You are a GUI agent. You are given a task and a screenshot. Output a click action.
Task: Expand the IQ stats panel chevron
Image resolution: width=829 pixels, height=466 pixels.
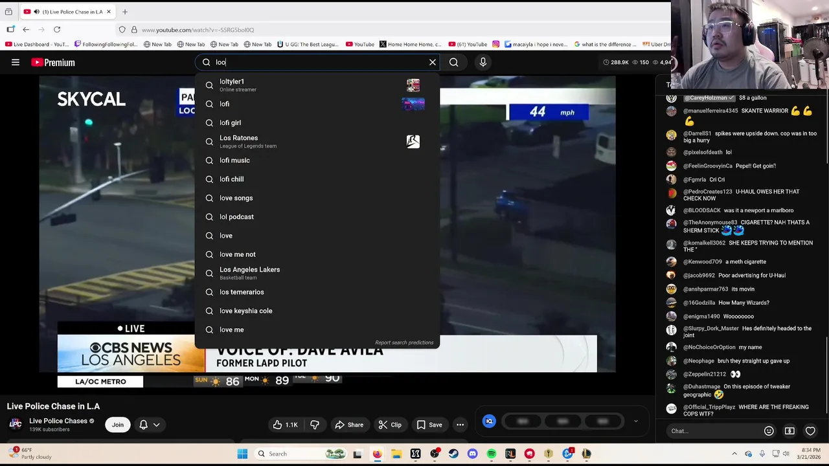coord(635,421)
